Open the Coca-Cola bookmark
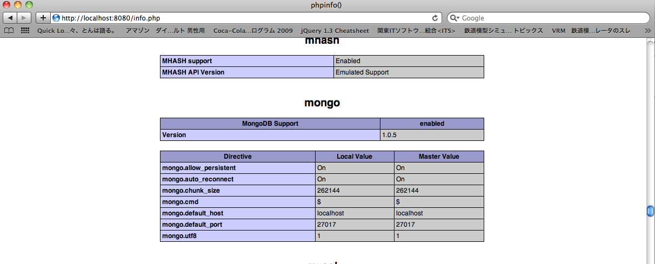The width and height of the screenshot is (655, 264). tap(253, 31)
